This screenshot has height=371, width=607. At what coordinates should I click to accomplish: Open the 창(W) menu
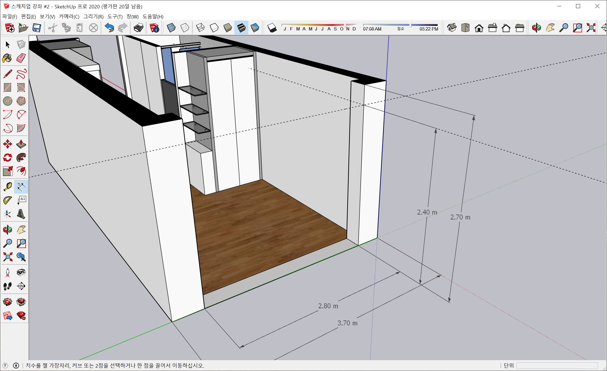[x=132, y=17]
